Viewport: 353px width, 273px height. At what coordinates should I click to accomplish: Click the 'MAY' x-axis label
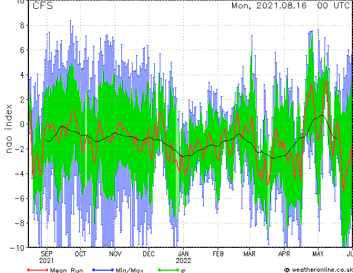318,254
